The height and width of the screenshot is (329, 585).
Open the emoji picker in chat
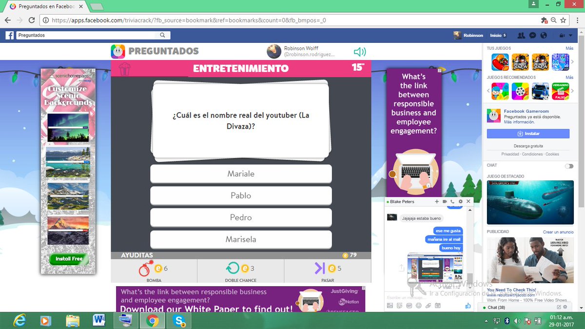[418, 306]
